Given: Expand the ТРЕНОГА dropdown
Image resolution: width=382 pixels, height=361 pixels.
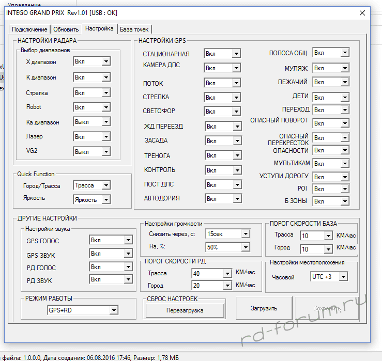Looking at the screenshot, I should coord(223,155).
